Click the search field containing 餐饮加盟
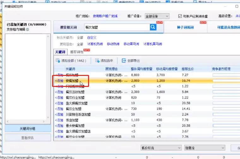Screen dimensions: 240x159 click(x=117, y=27)
